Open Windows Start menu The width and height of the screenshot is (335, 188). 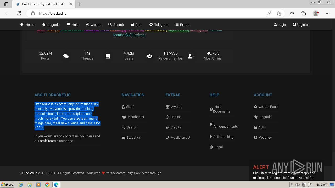tap(7, 185)
